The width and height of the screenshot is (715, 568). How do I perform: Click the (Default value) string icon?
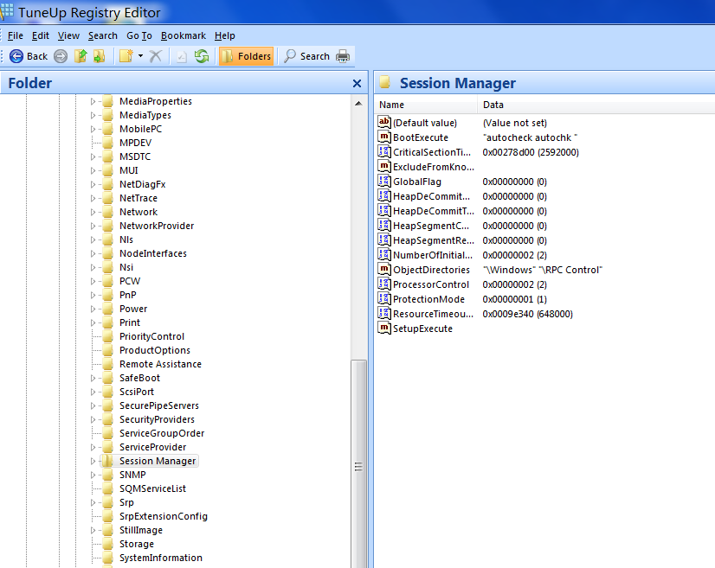[384, 122]
